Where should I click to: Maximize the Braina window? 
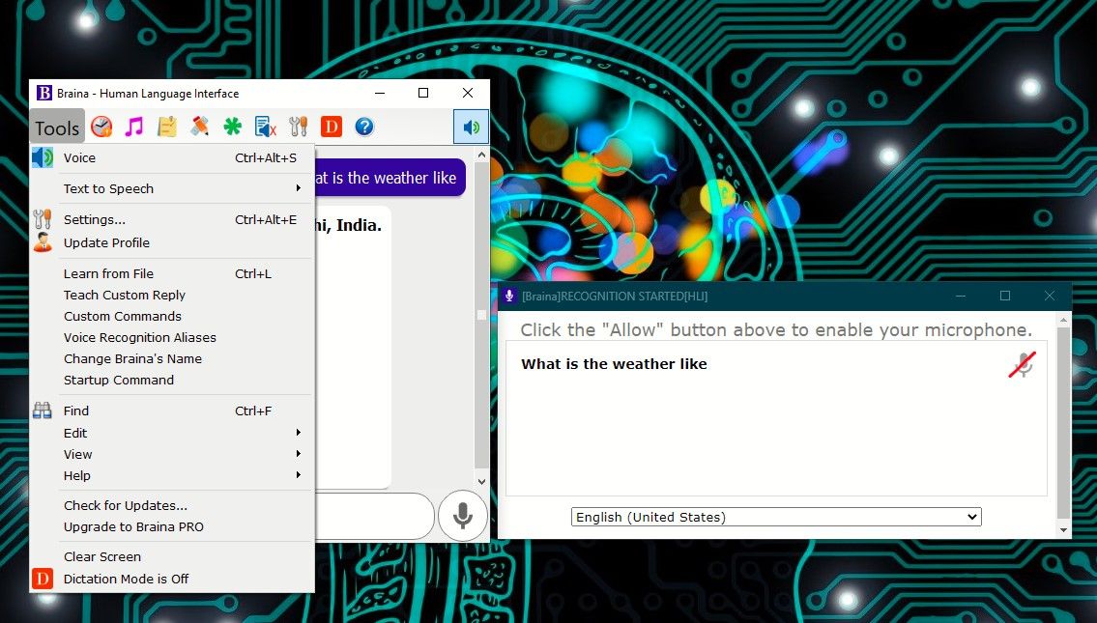(x=423, y=93)
